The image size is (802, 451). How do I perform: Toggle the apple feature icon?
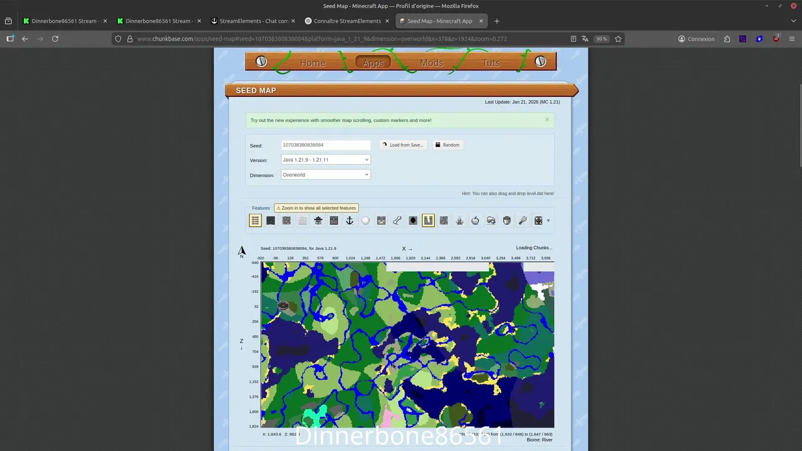click(x=475, y=220)
